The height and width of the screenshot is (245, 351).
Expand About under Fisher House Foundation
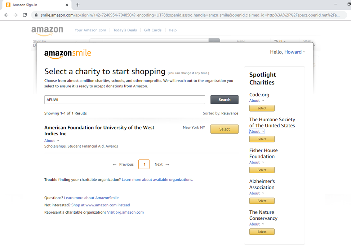click(x=257, y=162)
